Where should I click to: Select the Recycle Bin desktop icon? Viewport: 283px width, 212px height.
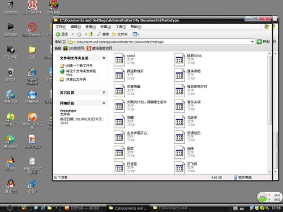click(x=11, y=75)
